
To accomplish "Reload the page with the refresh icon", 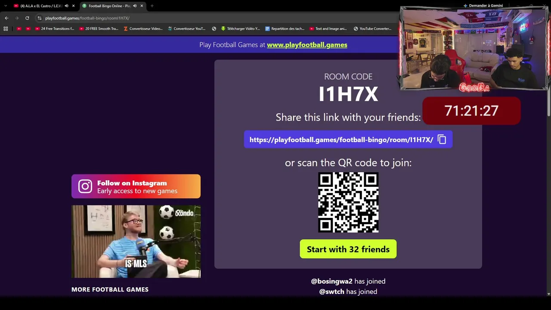I will (x=27, y=18).
